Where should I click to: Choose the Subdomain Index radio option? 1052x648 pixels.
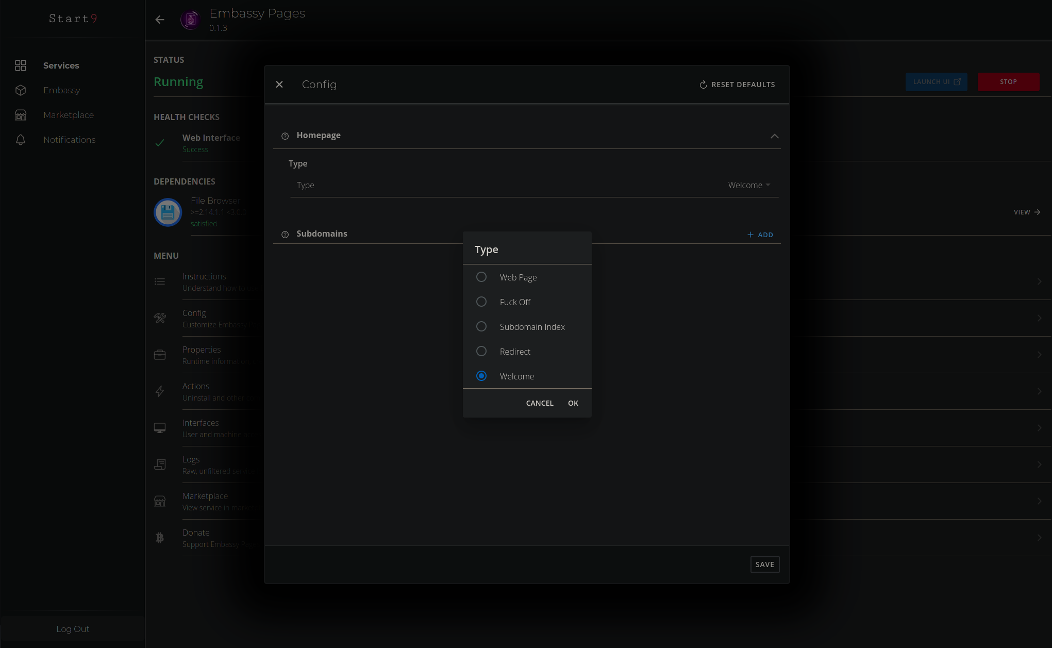(x=481, y=327)
